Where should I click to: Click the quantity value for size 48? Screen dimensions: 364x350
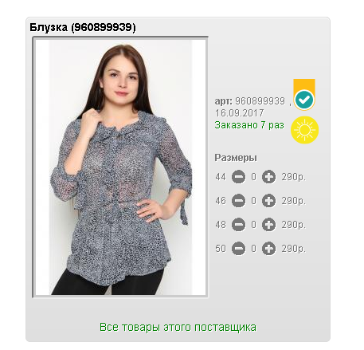click(253, 225)
